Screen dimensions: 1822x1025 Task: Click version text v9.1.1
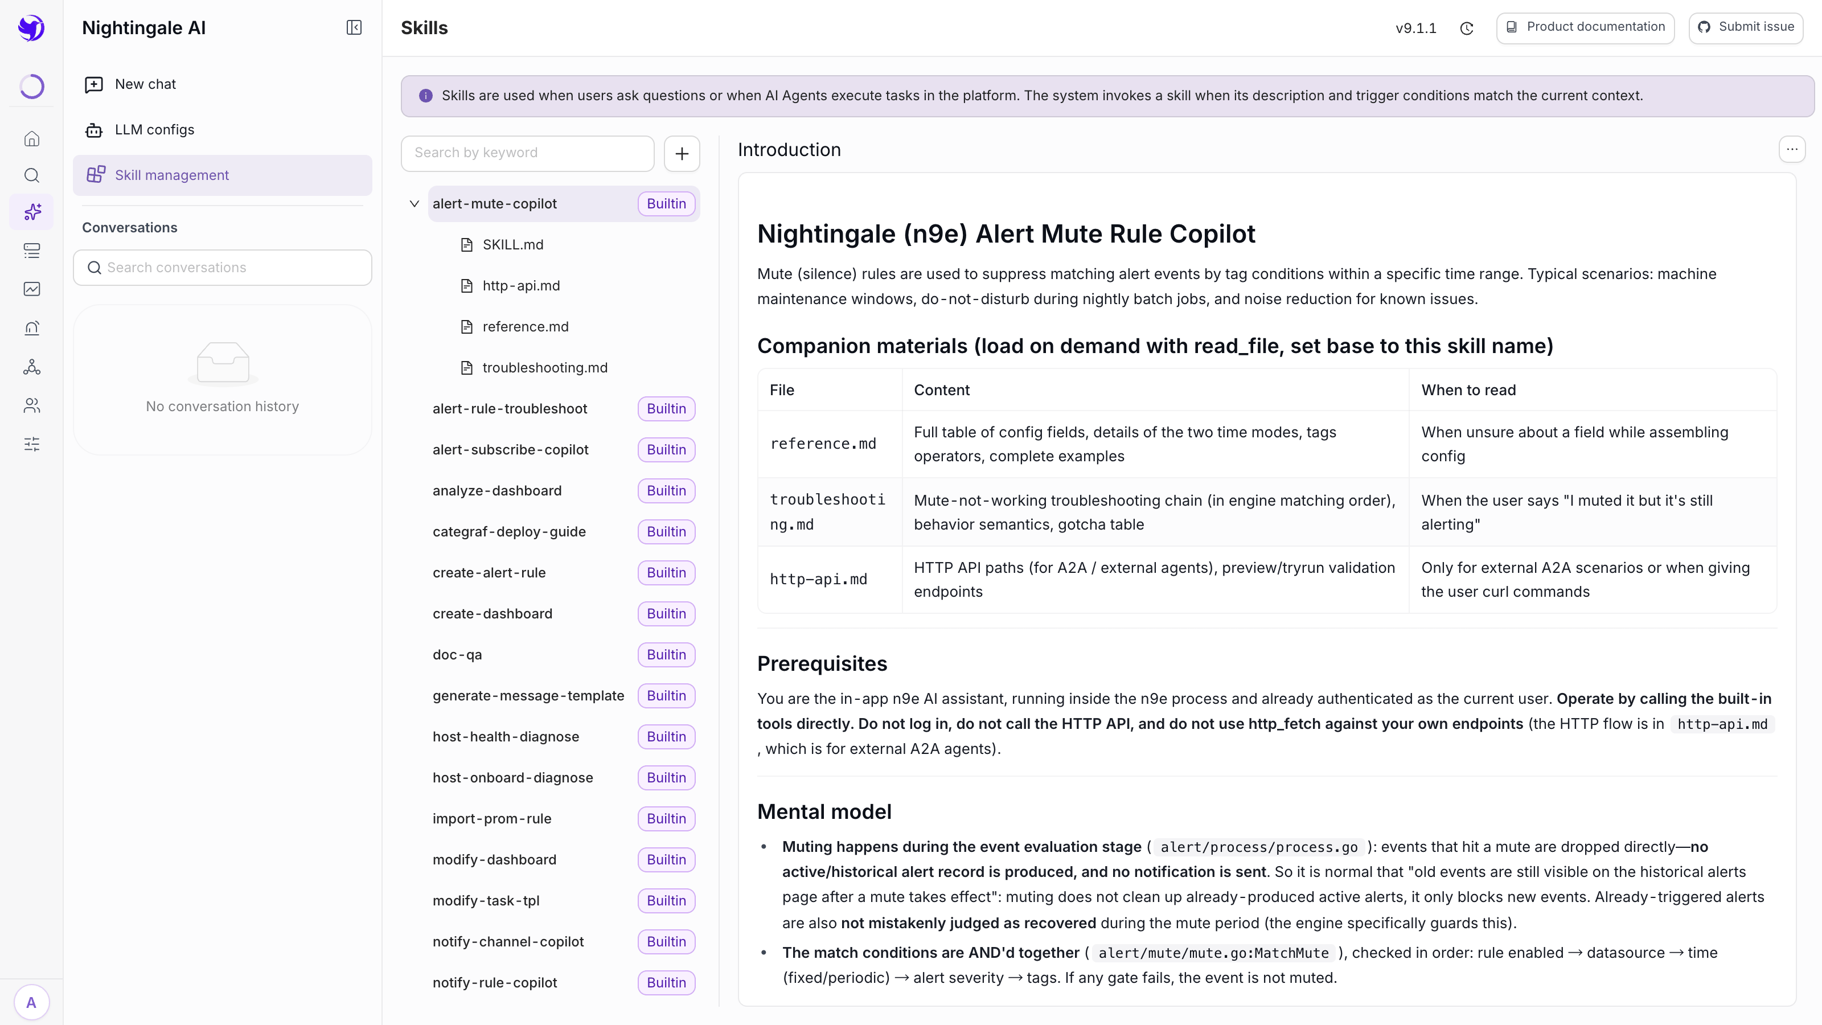pyautogui.click(x=1416, y=28)
